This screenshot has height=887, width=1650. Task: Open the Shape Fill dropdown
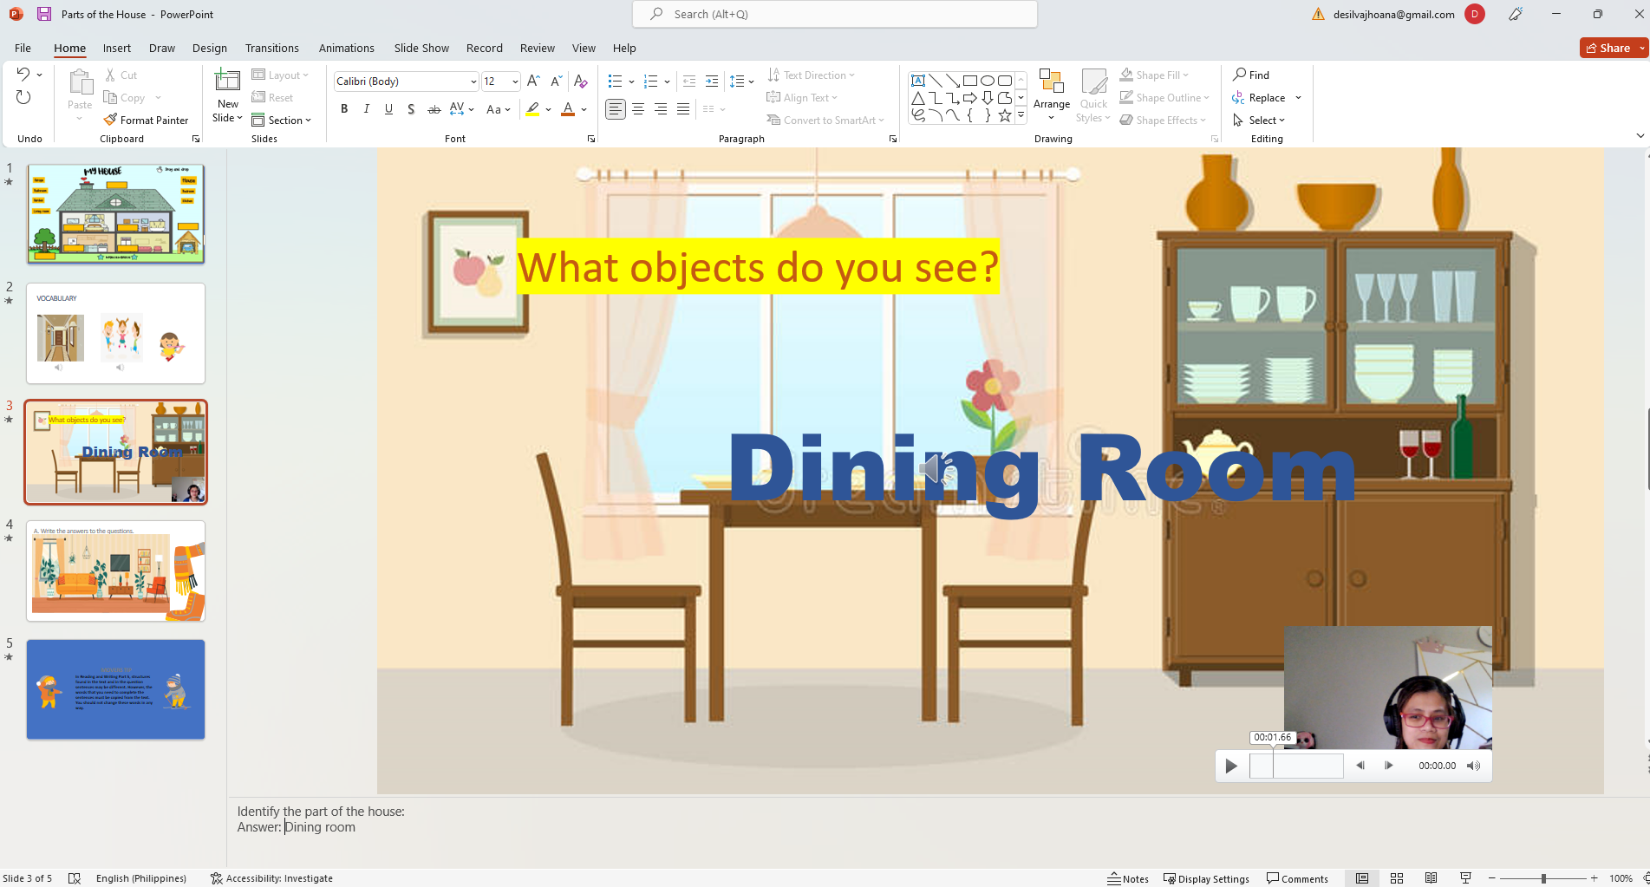pos(1154,75)
